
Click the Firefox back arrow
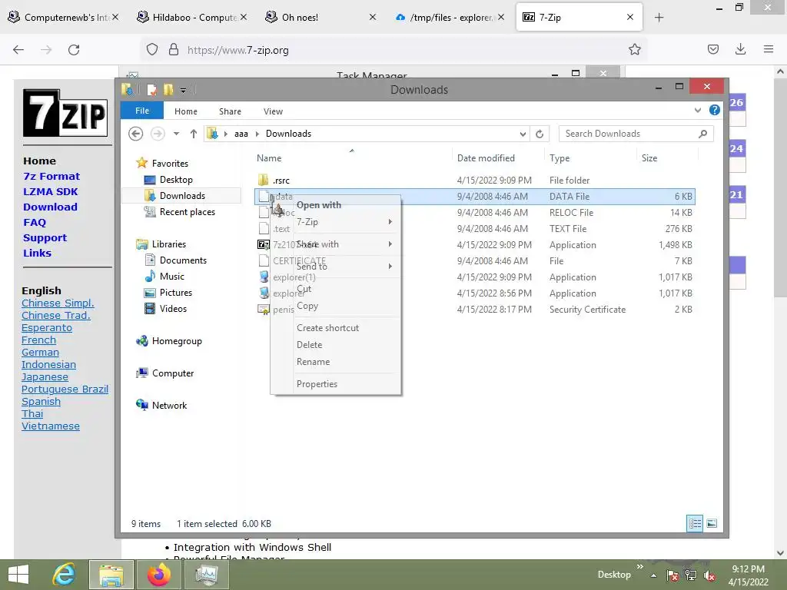[18, 50]
